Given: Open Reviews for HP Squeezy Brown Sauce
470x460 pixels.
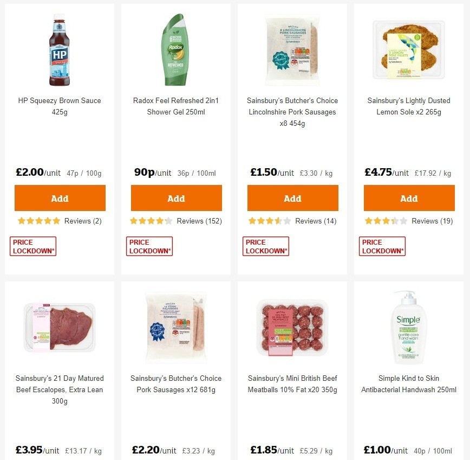Looking at the screenshot, I should click(82, 221).
